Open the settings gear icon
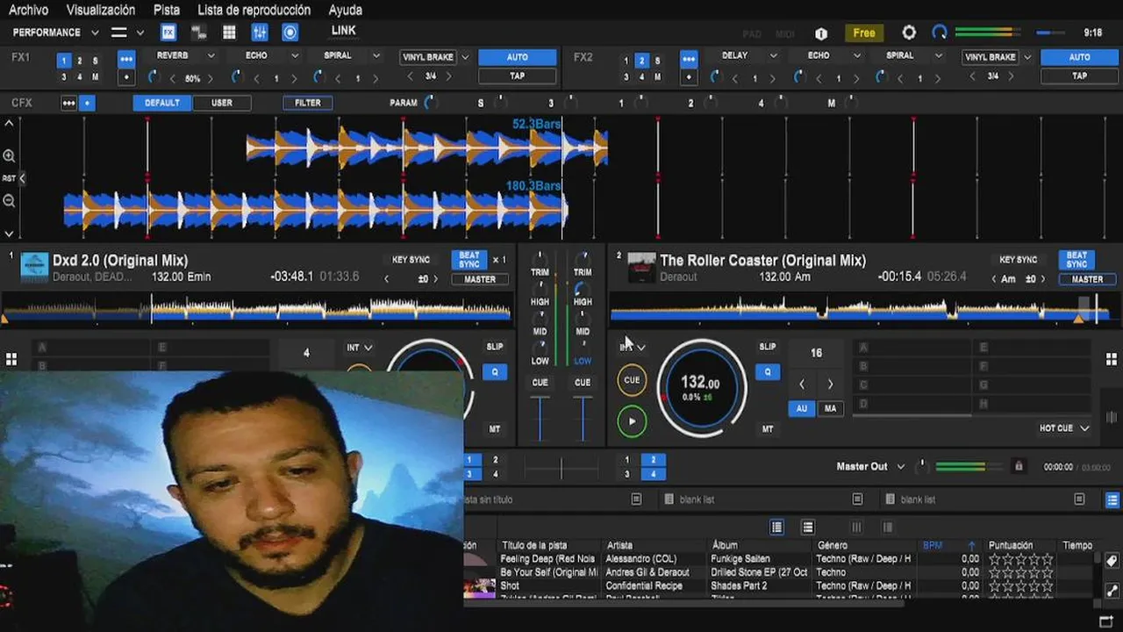 click(x=909, y=32)
